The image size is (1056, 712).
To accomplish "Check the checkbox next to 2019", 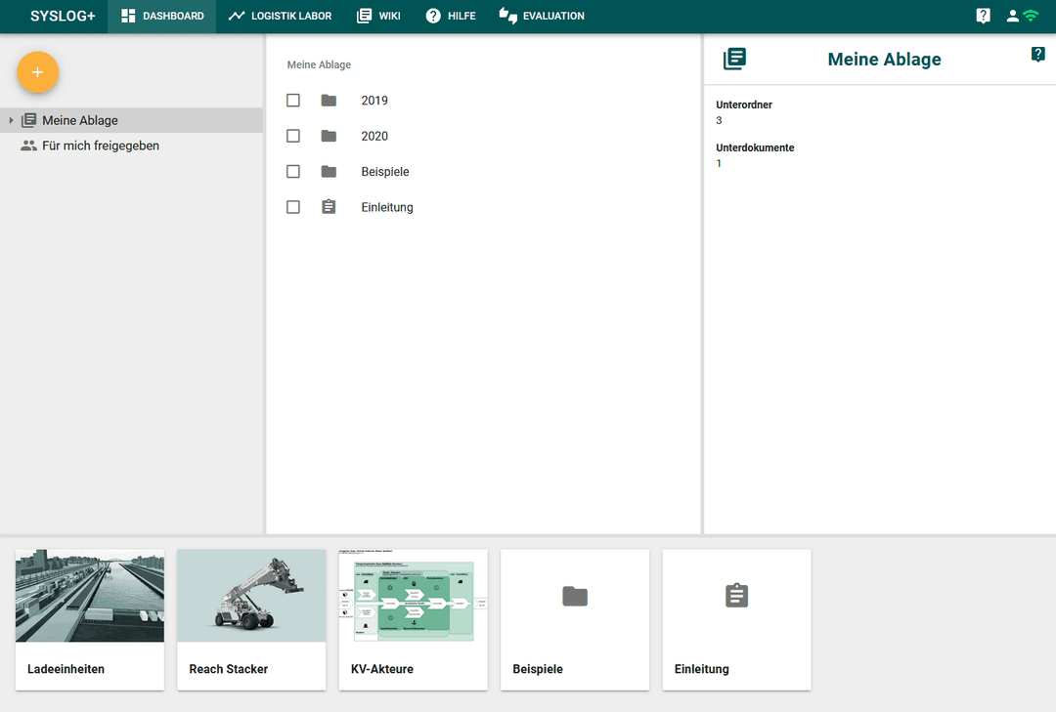I will click(x=292, y=100).
